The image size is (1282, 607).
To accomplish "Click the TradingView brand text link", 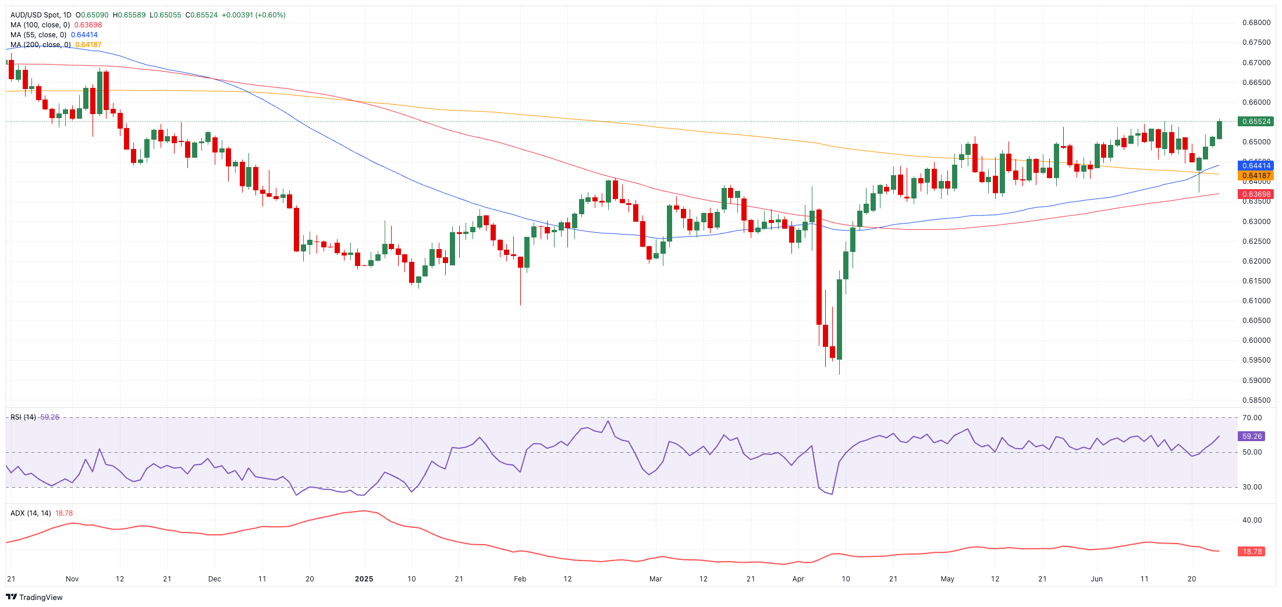I will pyautogui.click(x=41, y=597).
